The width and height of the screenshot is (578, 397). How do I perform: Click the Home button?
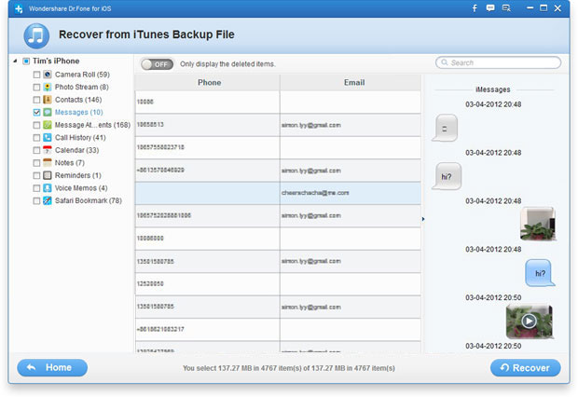(52, 367)
